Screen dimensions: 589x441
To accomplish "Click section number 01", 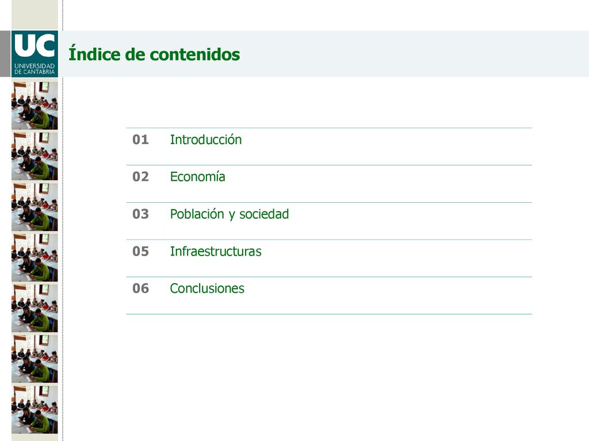I will [x=140, y=140].
